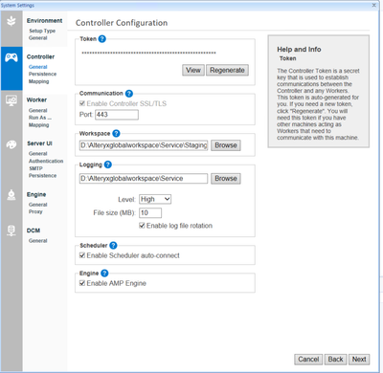Open the DCM section icon
Viewport: 383px width, 373px height.
[x=11, y=230]
